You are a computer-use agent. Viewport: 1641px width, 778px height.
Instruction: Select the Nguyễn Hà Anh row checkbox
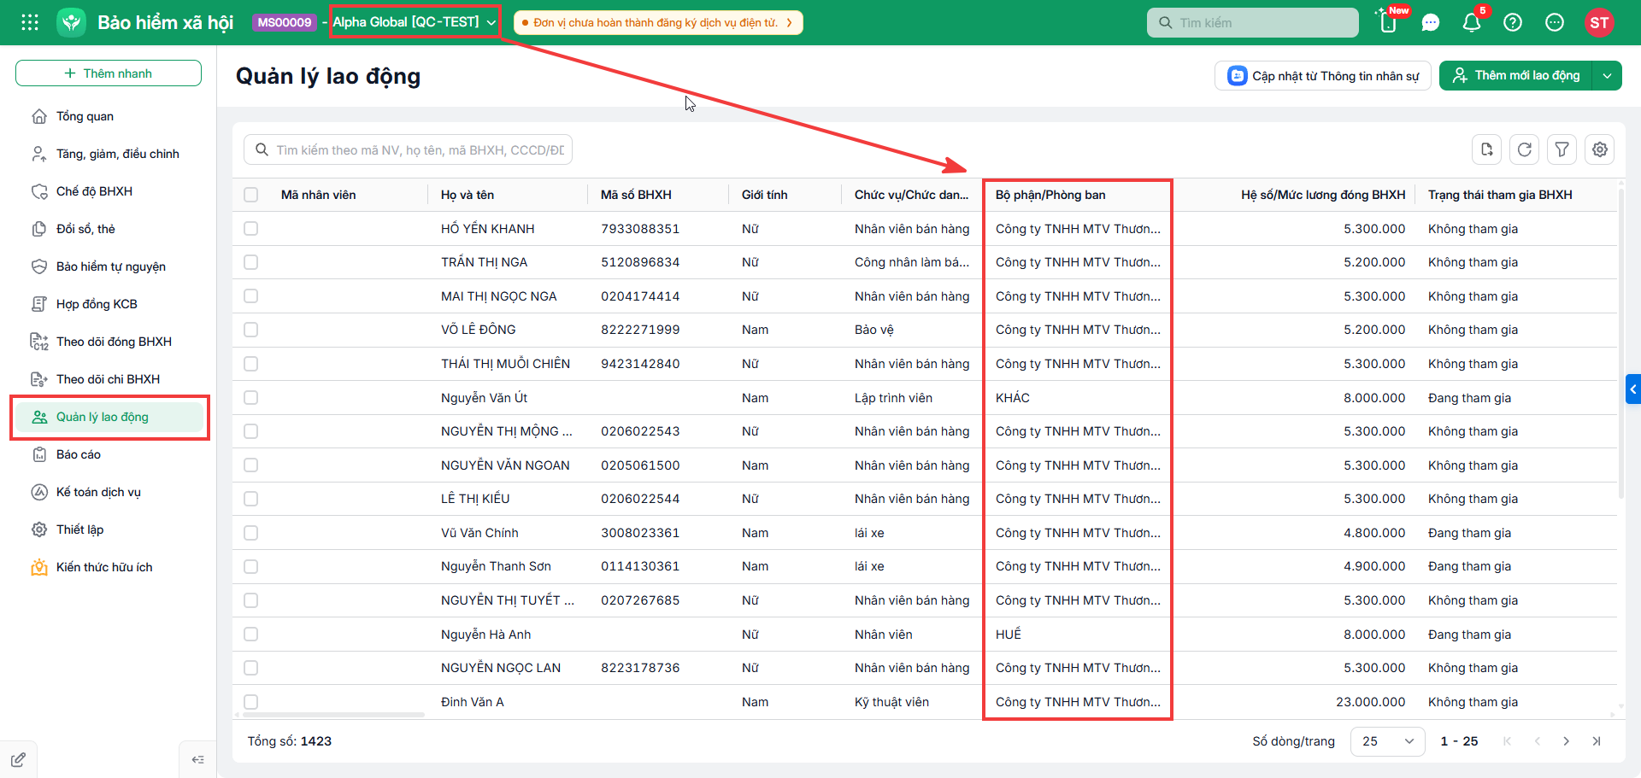coord(250,634)
